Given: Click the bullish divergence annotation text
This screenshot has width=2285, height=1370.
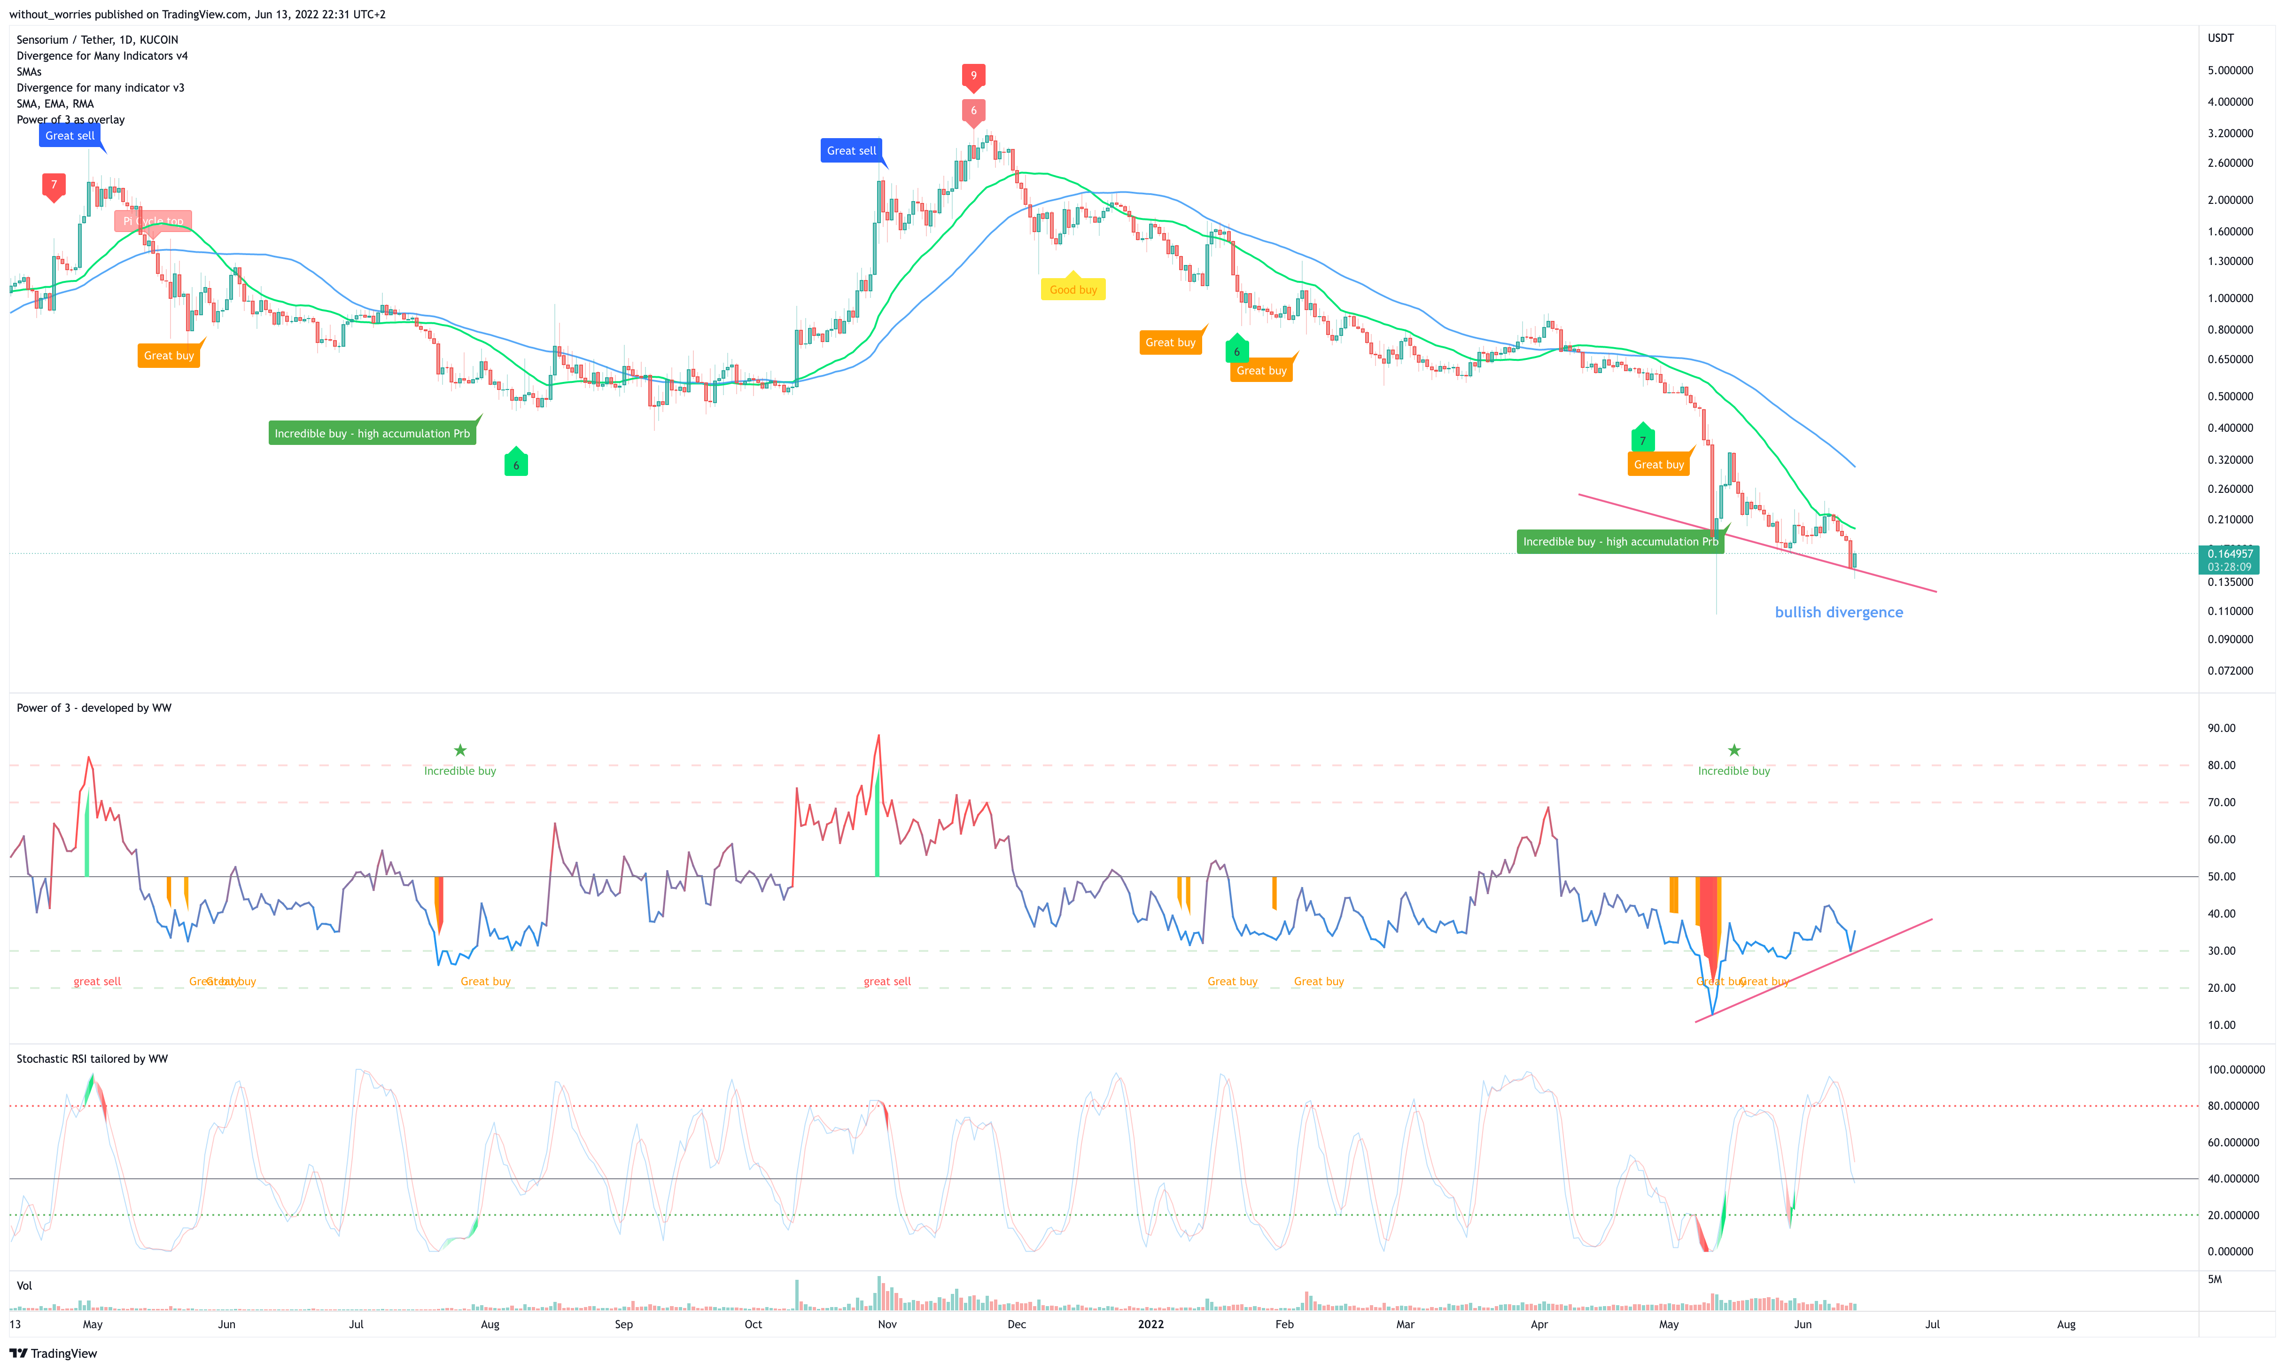Looking at the screenshot, I should click(1838, 612).
